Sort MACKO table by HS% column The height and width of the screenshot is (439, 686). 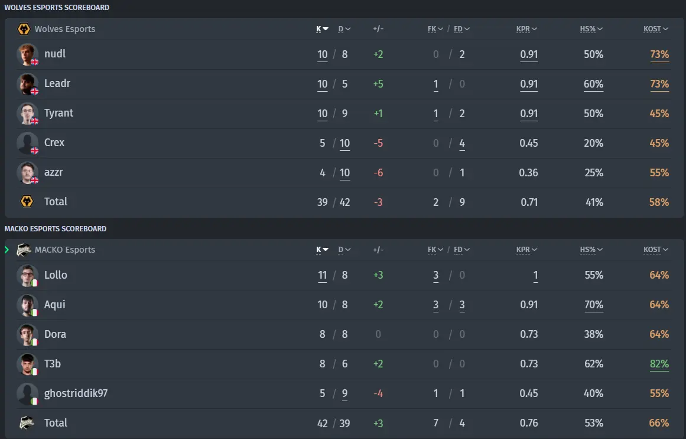591,250
